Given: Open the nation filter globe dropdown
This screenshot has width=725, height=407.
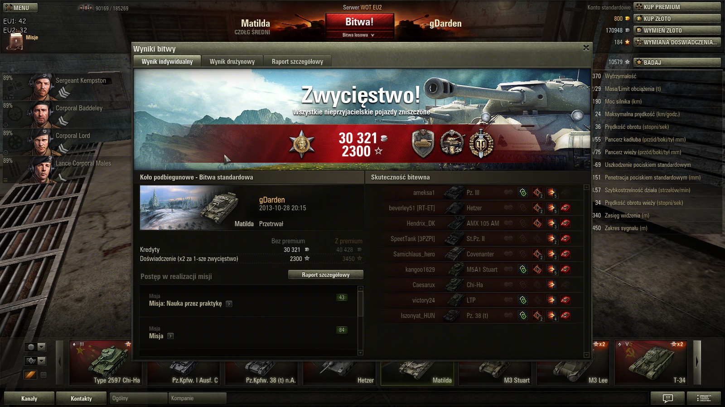Looking at the screenshot, I should 35,347.
